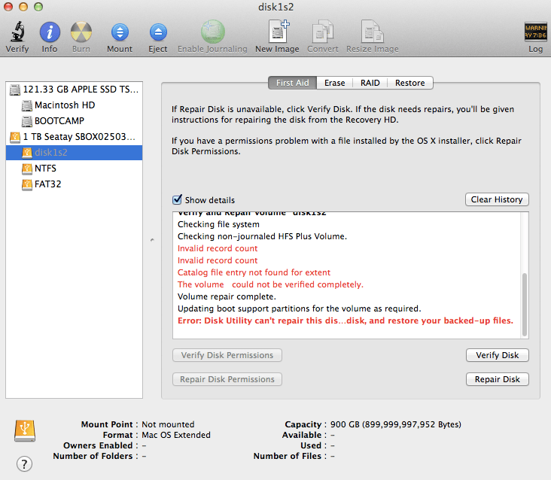Click the Clear History button
This screenshot has height=480, width=551.
[497, 199]
